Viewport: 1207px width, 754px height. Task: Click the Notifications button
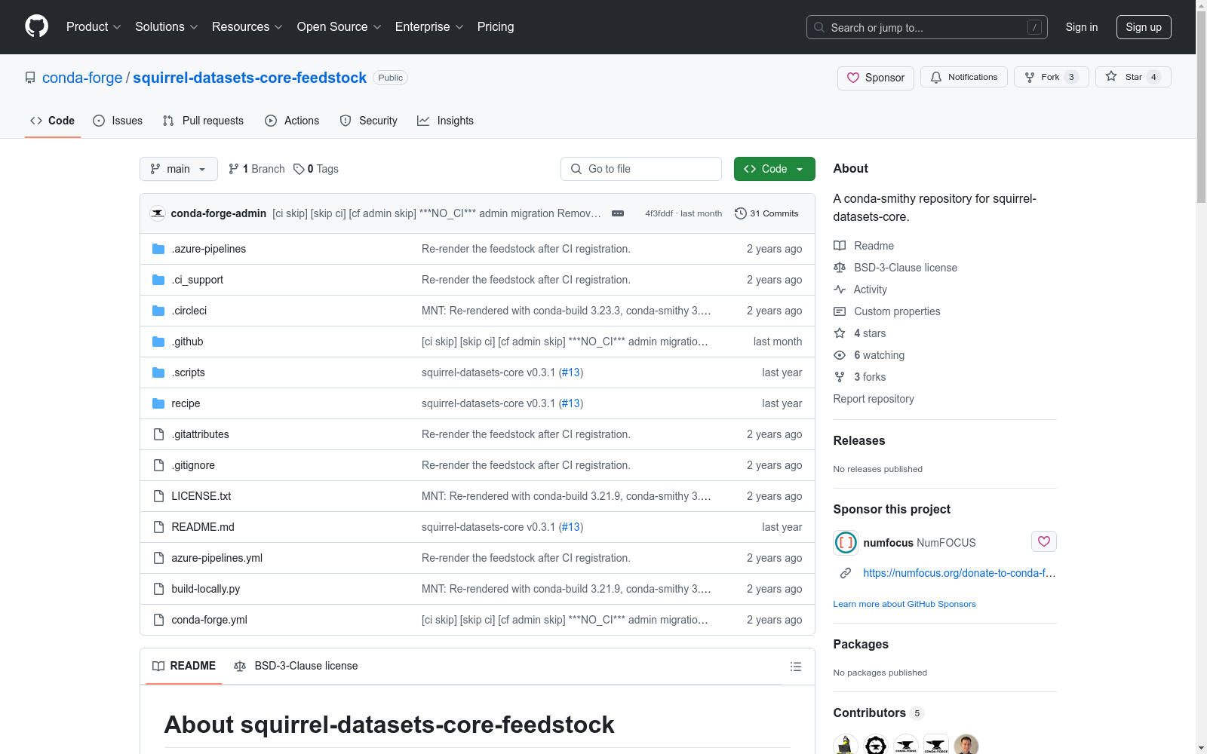[x=964, y=77]
